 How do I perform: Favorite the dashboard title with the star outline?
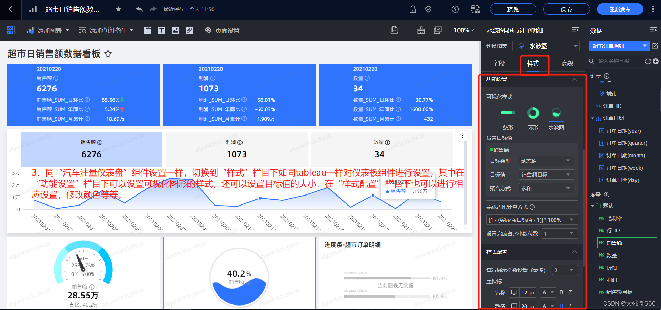click(x=108, y=54)
